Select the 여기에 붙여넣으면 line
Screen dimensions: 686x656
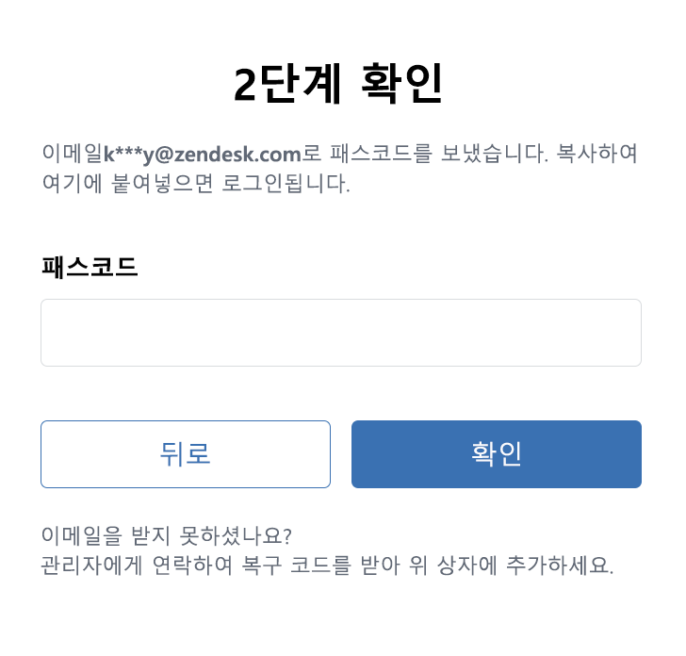tap(127, 183)
